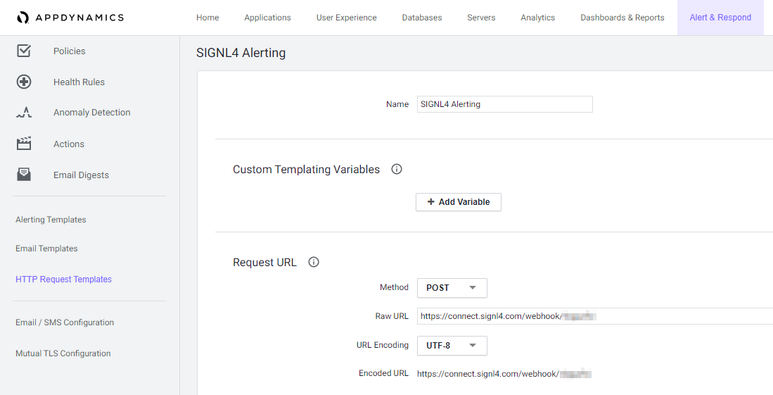
Task: Select HTTP Request Templates link
Action: pos(63,280)
